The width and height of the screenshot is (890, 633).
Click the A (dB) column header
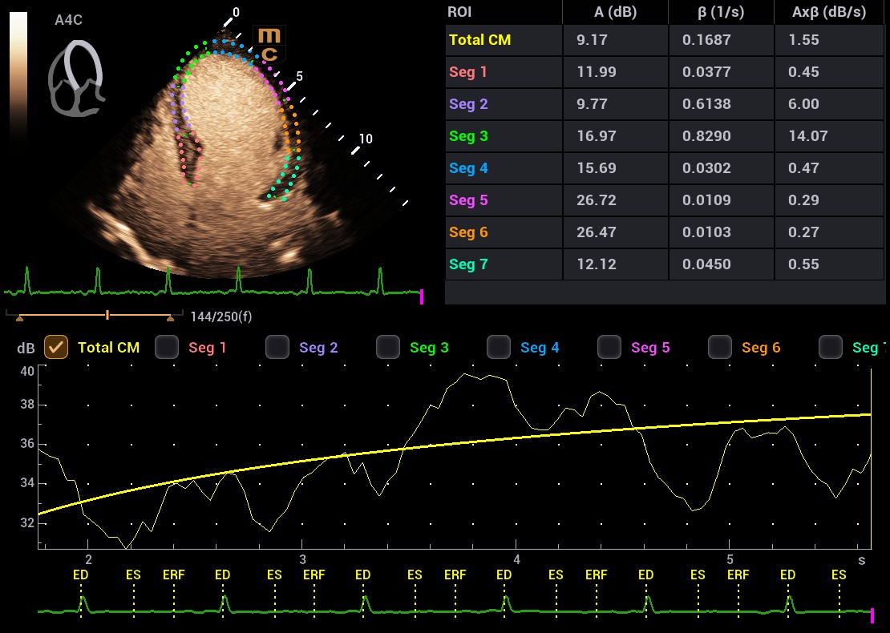tap(614, 12)
